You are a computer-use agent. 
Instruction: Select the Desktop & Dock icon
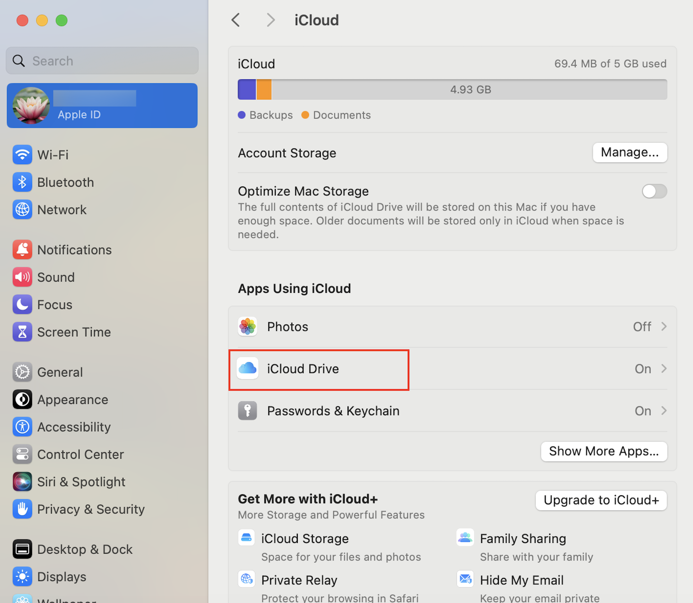click(x=22, y=549)
